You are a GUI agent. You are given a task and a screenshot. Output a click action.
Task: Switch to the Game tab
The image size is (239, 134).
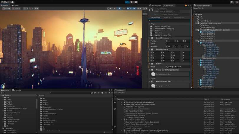coord(15,6)
